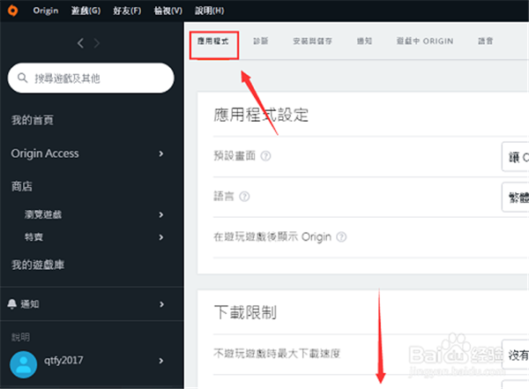The image size is (529, 389).
Task: Go forward using the right arrow
Action: 96,43
